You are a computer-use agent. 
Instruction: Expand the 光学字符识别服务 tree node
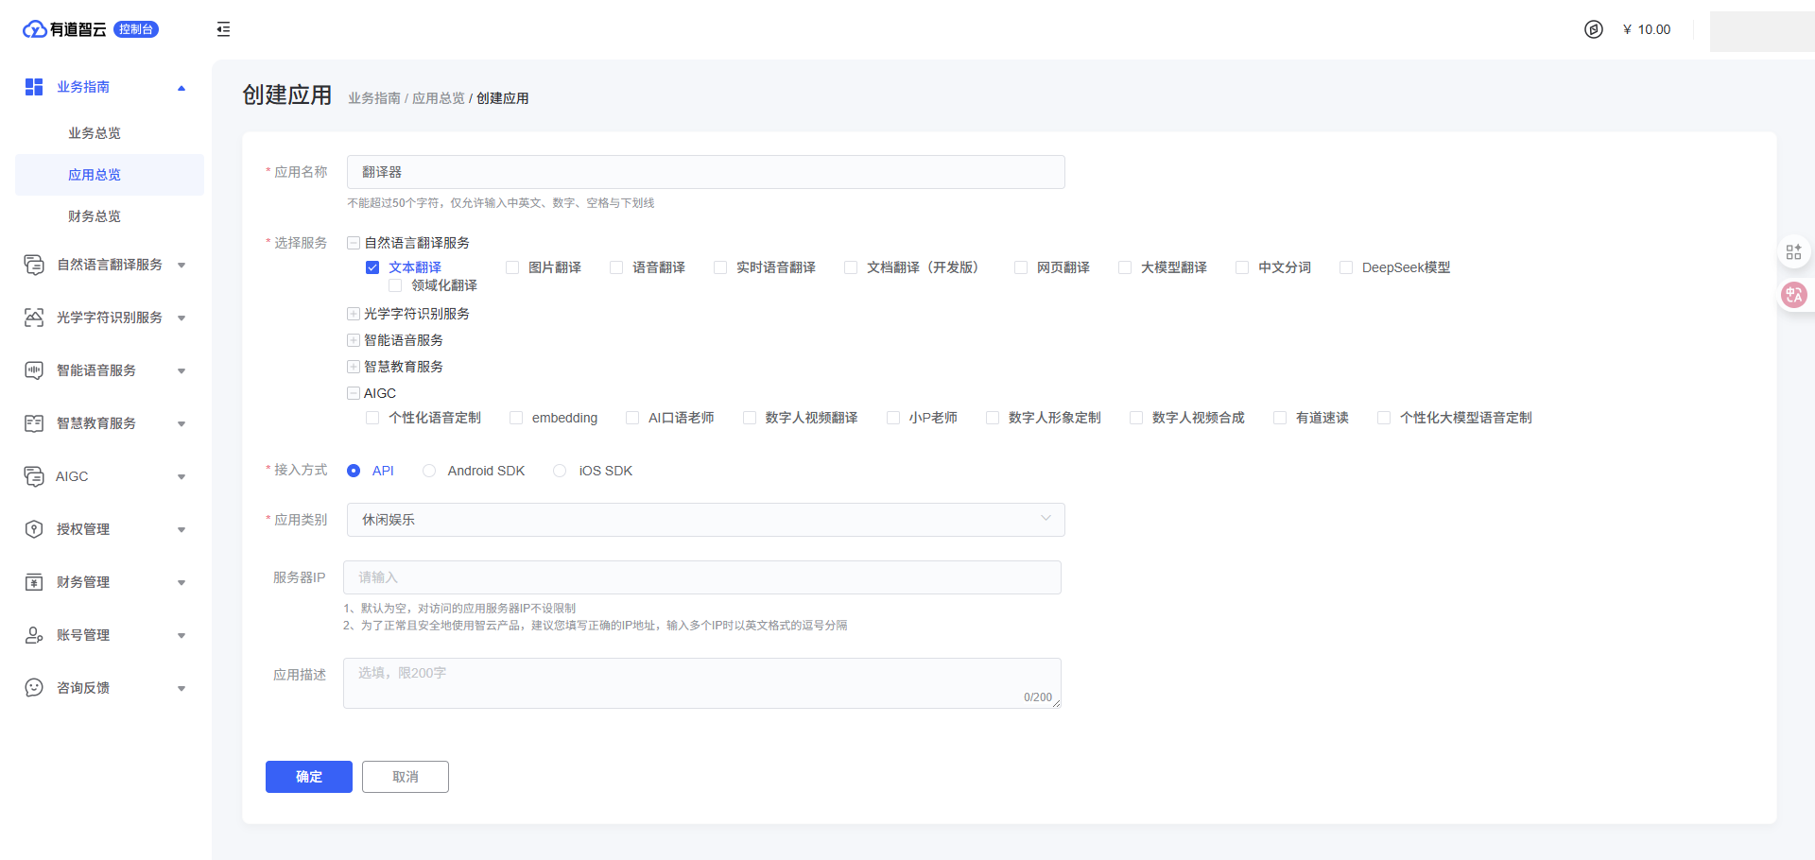tap(354, 314)
